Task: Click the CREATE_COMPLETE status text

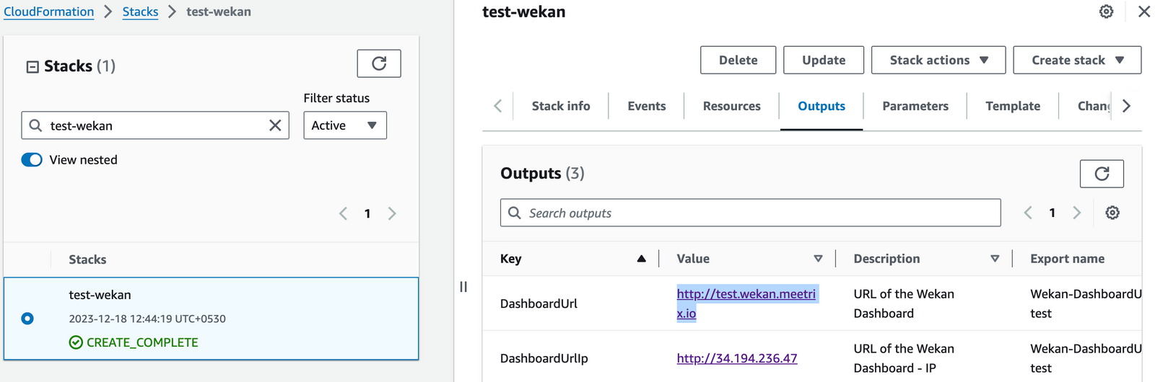Action: 142,342
